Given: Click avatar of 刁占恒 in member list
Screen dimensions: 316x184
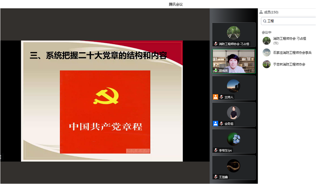Looking at the screenshot, I should (x=267, y=41).
